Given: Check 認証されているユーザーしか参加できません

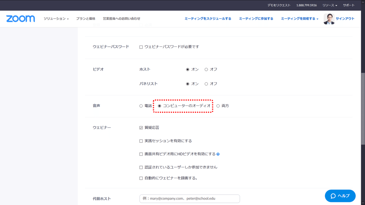Looking at the screenshot, I should tap(141, 167).
